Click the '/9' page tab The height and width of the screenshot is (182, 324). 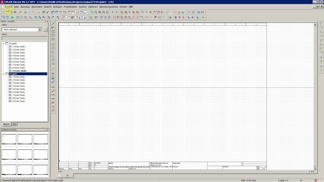coord(67,176)
